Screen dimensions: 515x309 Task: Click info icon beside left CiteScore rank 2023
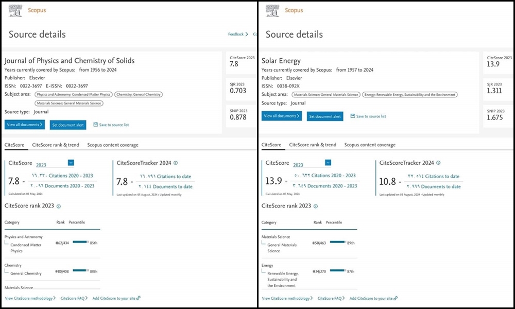point(58,206)
